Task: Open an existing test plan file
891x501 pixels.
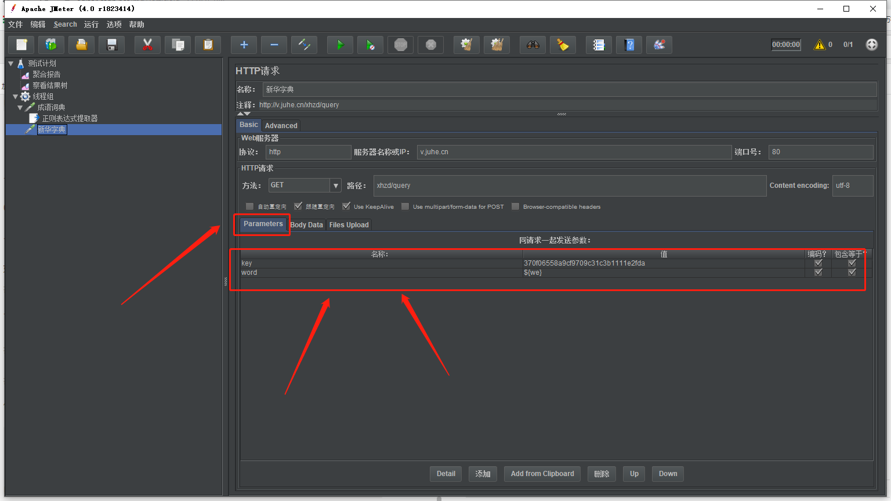Action: click(x=81, y=45)
